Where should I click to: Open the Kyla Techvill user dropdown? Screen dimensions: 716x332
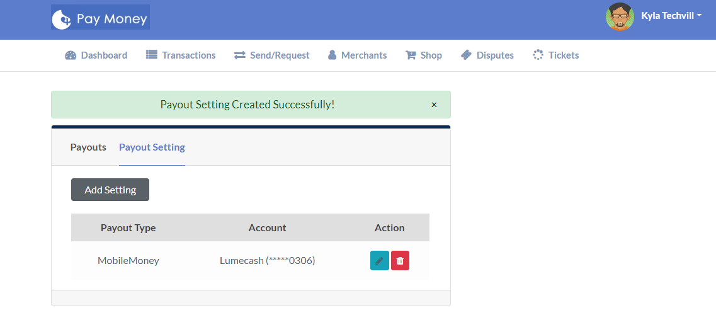[x=671, y=16]
